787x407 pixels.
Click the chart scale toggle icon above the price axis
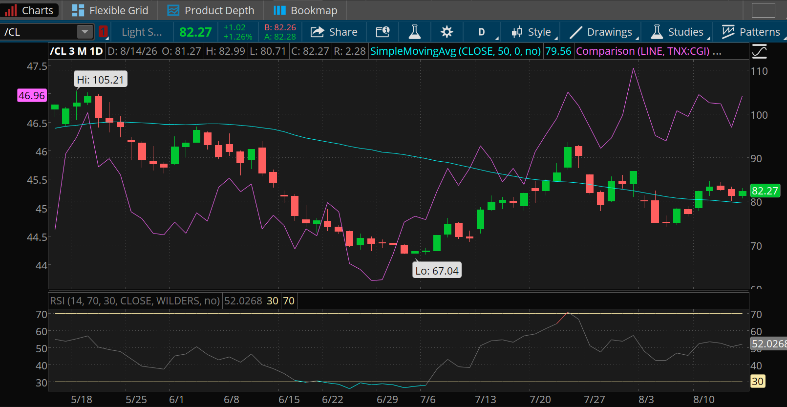pyautogui.click(x=759, y=51)
